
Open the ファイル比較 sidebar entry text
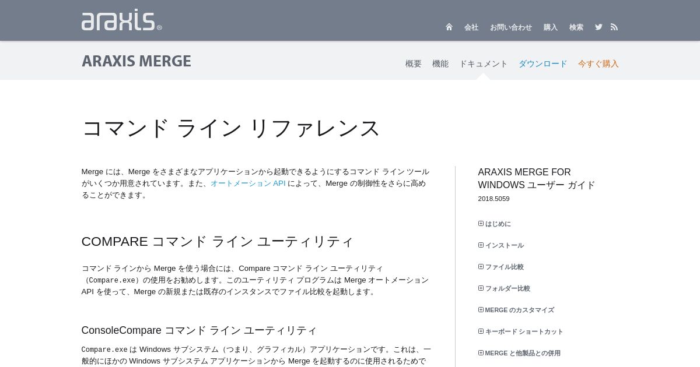click(505, 267)
